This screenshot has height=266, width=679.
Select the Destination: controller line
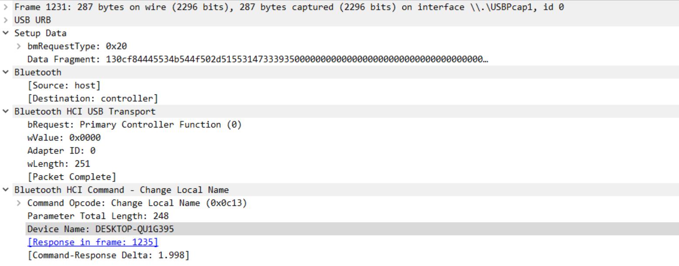[x=92, y=98]
